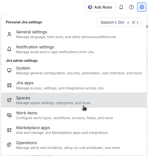This screenshot has height=156, width=148.
Task: Click the radar icon beside Operations
Action: [9, 145]
